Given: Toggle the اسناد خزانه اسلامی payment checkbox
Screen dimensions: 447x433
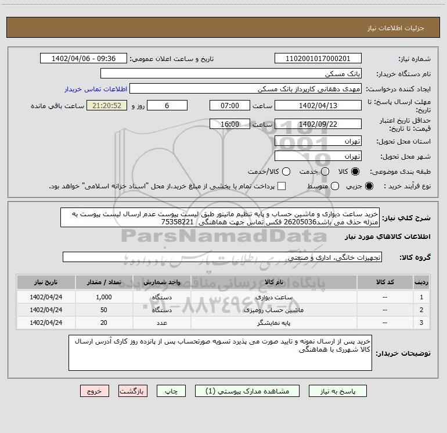Looking at the screenshot, I should pos(282,186).
